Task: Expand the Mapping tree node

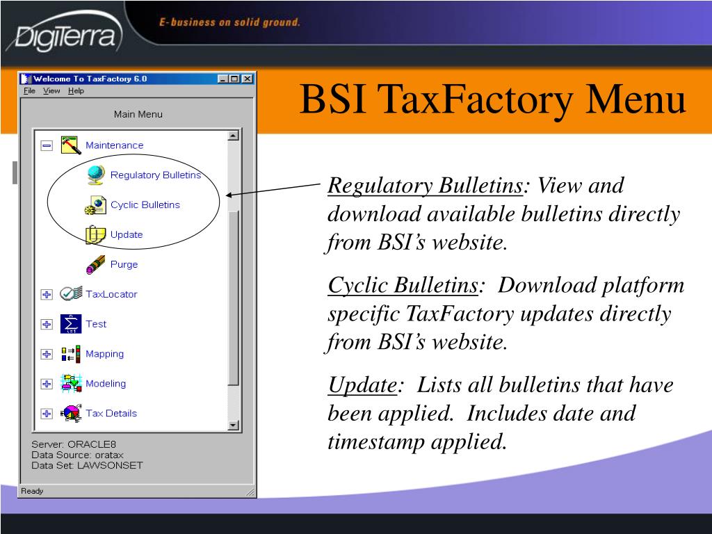Action: [x=47, y=354]
